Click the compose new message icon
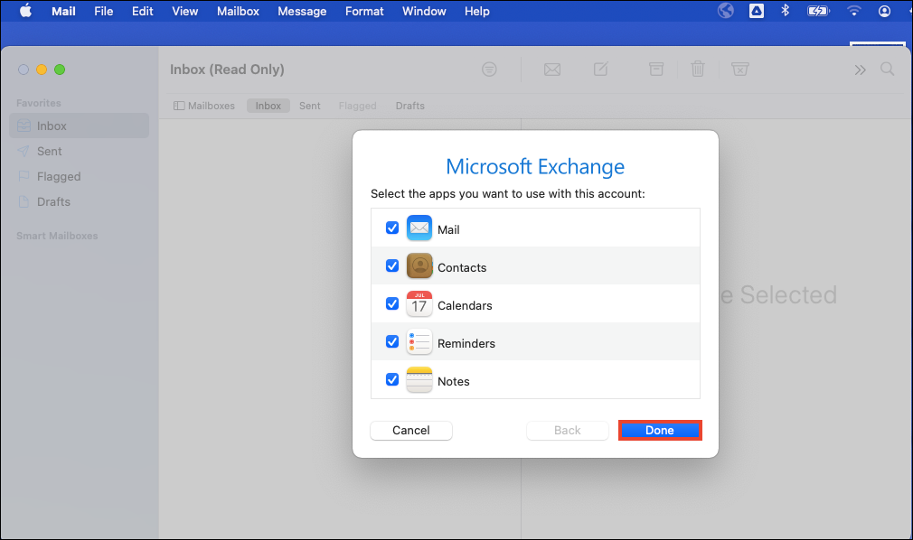Viewport: 913px width, 540px height. [x=601, y=70]
